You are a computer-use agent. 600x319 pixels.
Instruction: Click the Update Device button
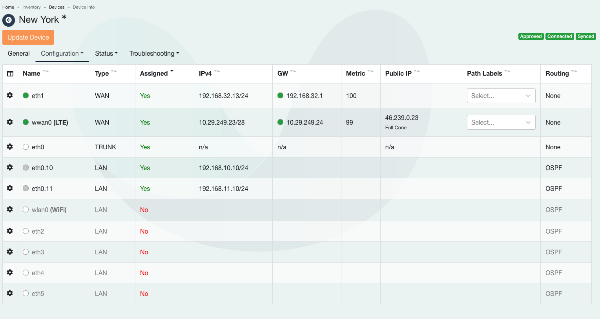click(x=28, y=37)
